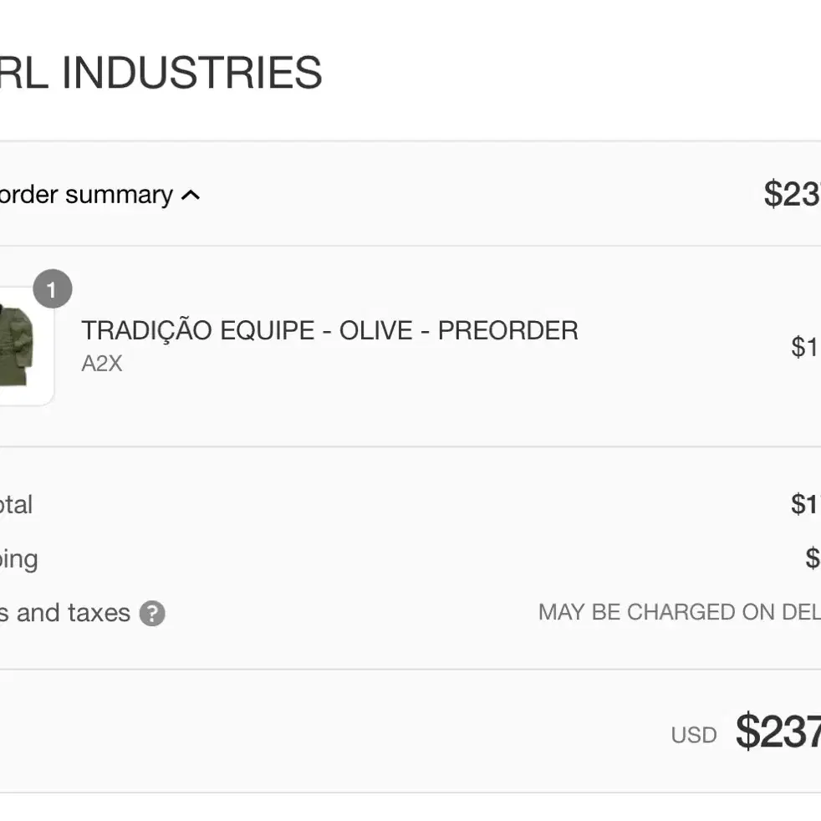The image size is (821, 821).
Task: Click the MAY BE CHARGED ON DELIVERY text
Action: coord(680,612)
